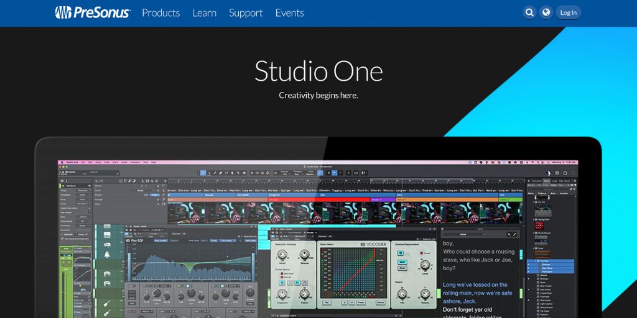
Task: Select the Direct button in Vocoder
Action: coord(402,268)
